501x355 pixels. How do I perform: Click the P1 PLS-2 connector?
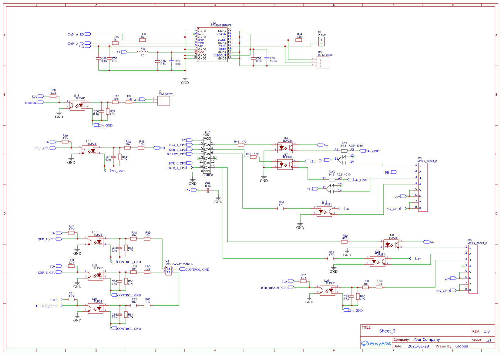321,42
